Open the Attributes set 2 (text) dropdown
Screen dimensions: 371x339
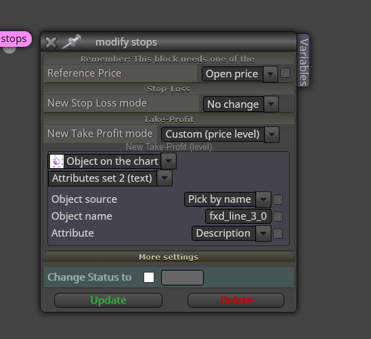pyautogui.click(x=110, y=178)
